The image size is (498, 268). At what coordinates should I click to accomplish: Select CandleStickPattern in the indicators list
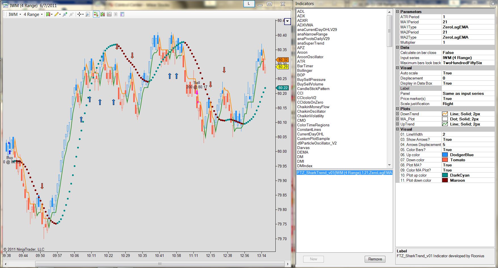coord(313,89)
